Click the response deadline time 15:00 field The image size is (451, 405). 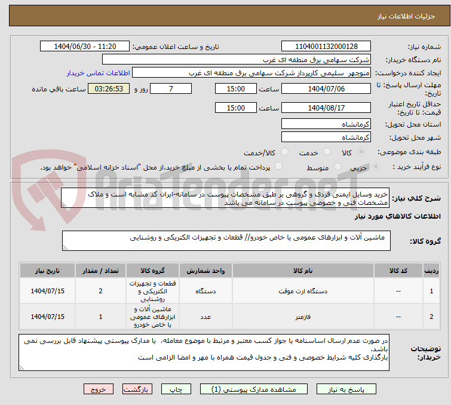(235, 88)
